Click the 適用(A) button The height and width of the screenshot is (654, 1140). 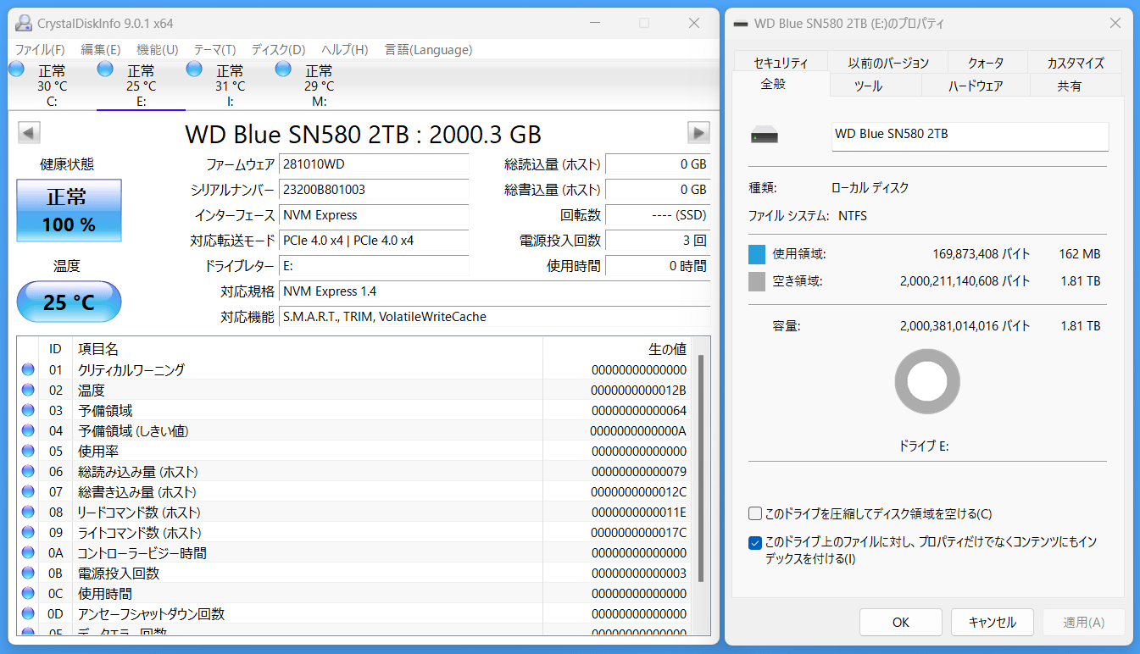coord(1084,622)
